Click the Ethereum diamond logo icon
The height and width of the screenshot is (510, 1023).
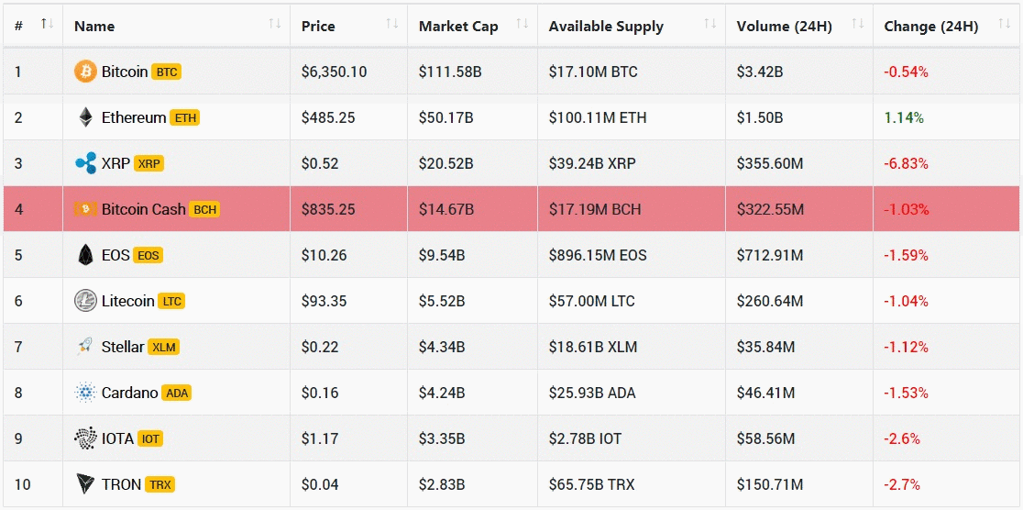pos(85,117)
